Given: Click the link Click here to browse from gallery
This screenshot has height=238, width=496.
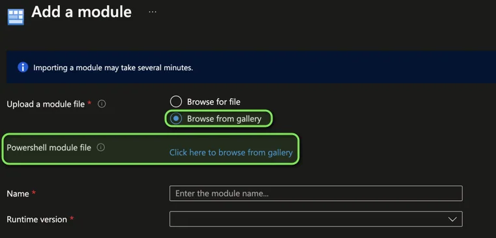Looking at the screenshot, I should (231, 153).
